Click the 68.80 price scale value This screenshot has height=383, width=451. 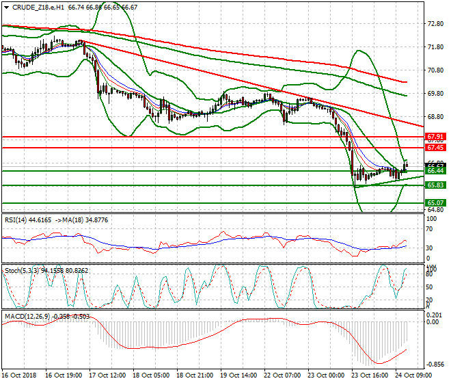tap(435, 117)
